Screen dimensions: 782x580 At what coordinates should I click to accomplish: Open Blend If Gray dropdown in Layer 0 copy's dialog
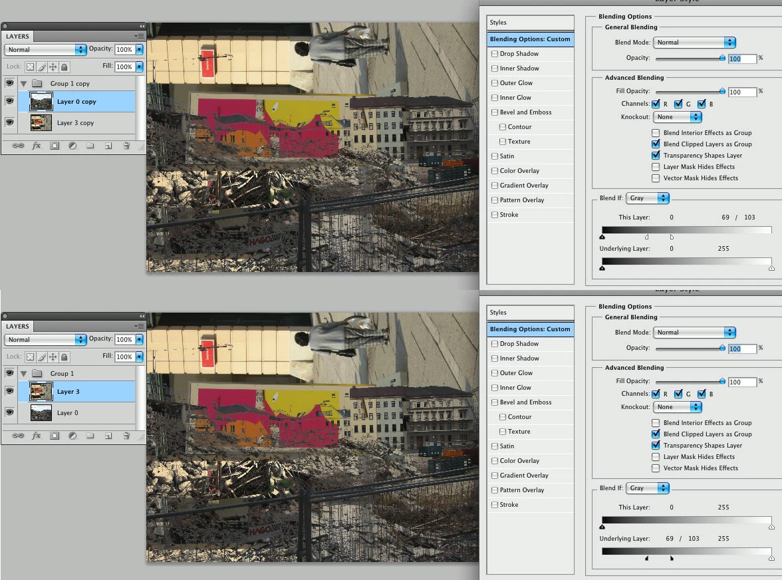point(648,198)
